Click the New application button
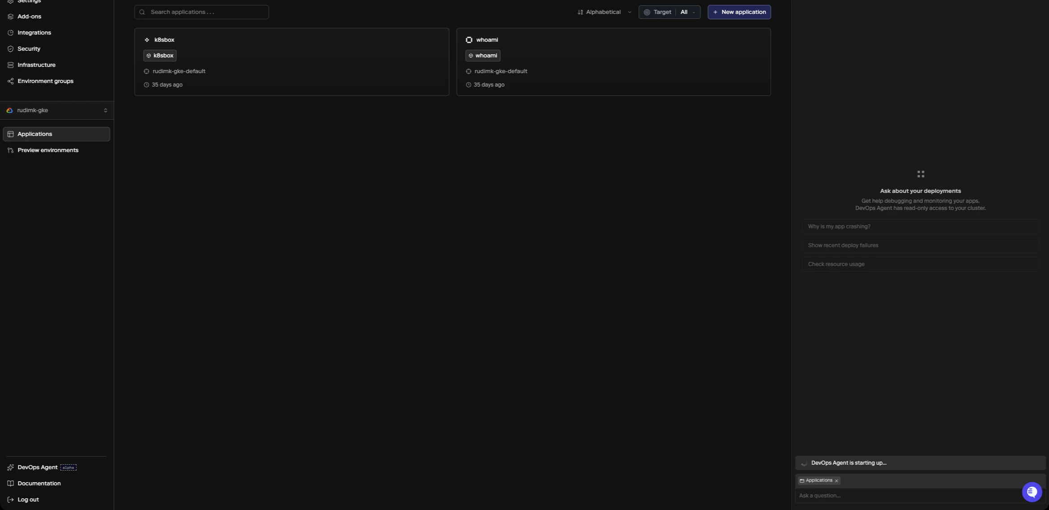This screenshot has height=510, width=1049. click(x=739, y=12)
